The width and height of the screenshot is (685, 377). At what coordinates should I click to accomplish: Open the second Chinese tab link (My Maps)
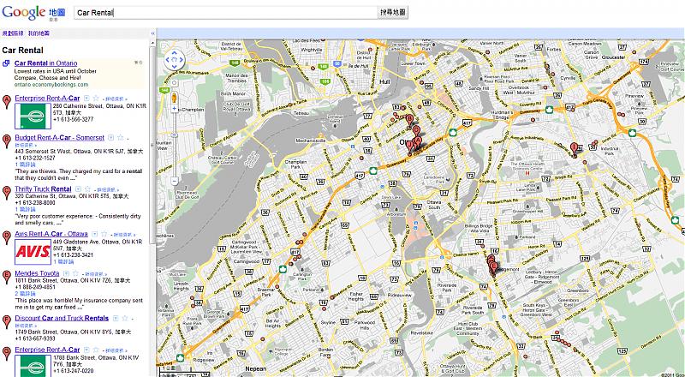coord(39,33)
